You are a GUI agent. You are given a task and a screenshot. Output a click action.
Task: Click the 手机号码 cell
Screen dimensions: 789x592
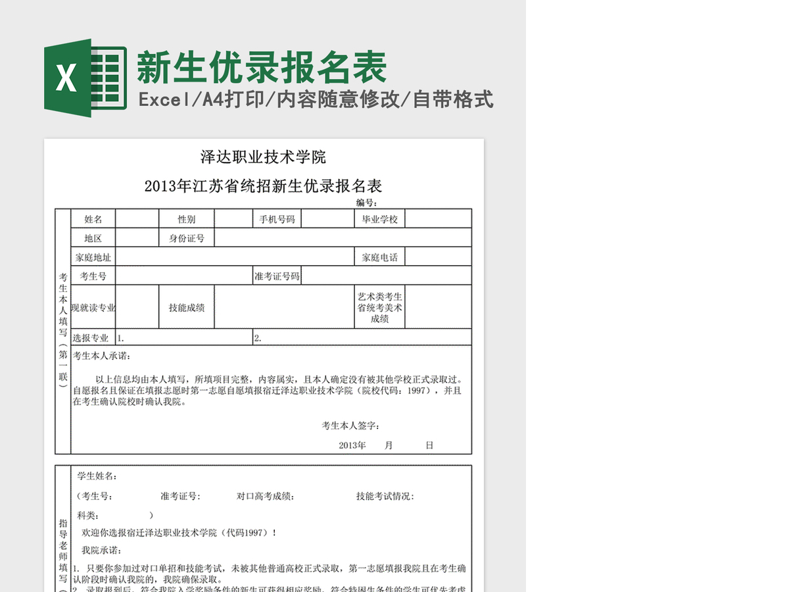[x=277, y=219]
